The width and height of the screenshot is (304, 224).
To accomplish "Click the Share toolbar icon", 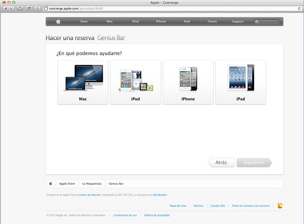I will coord(29,9).
